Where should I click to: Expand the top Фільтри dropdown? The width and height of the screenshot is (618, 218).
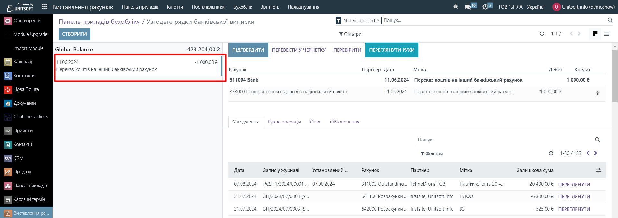click(x=350, y=34)
